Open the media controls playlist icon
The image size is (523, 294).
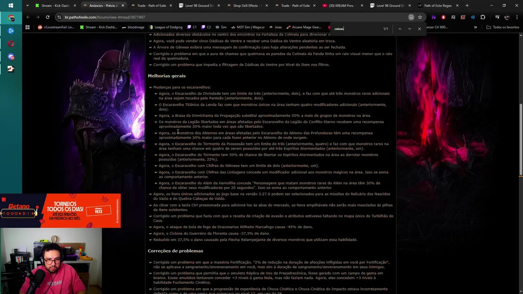point(497,17)
